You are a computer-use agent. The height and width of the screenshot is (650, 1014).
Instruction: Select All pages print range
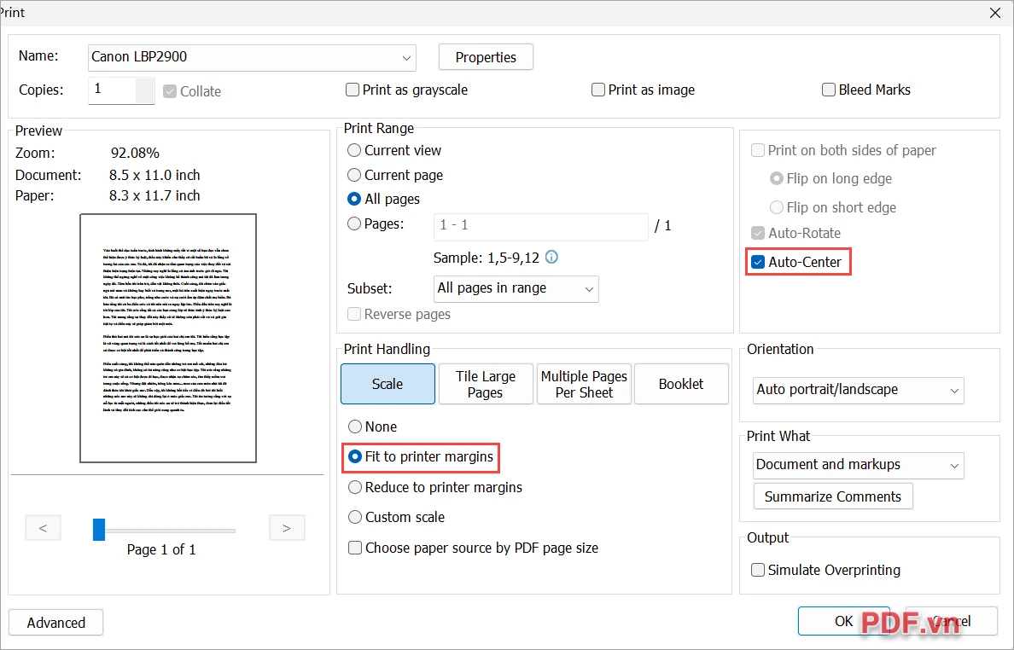354,199
